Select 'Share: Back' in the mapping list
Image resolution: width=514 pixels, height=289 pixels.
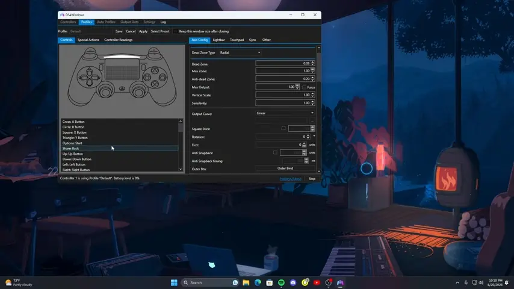(119, 149)
